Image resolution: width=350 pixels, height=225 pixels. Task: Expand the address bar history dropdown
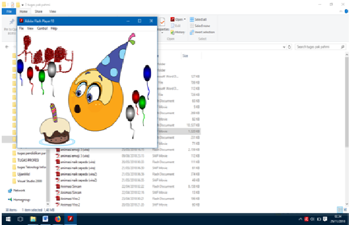(284, 47)
